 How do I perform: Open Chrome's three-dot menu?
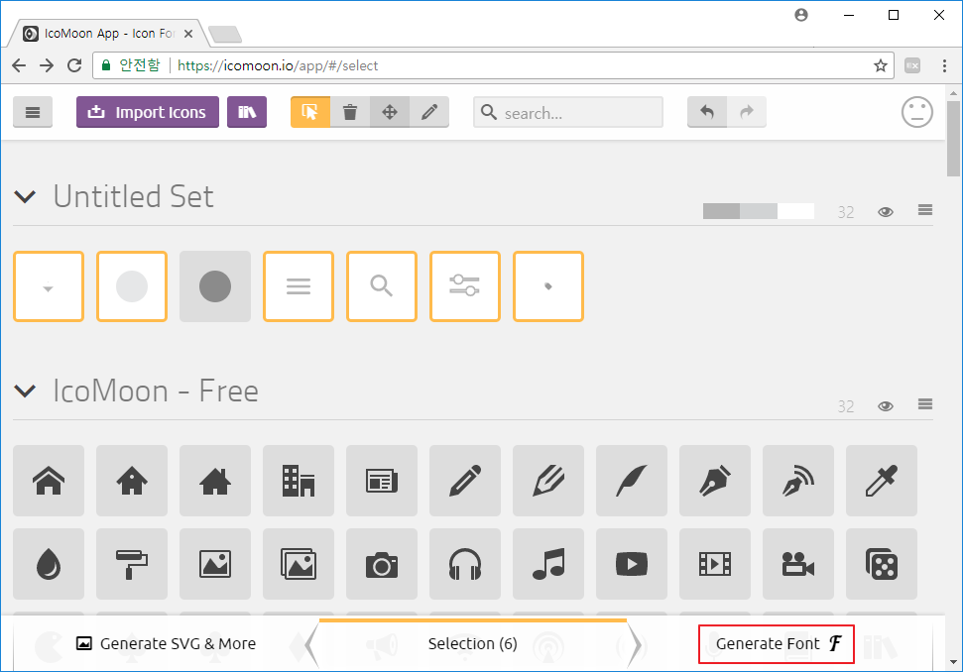pos(944,65)
